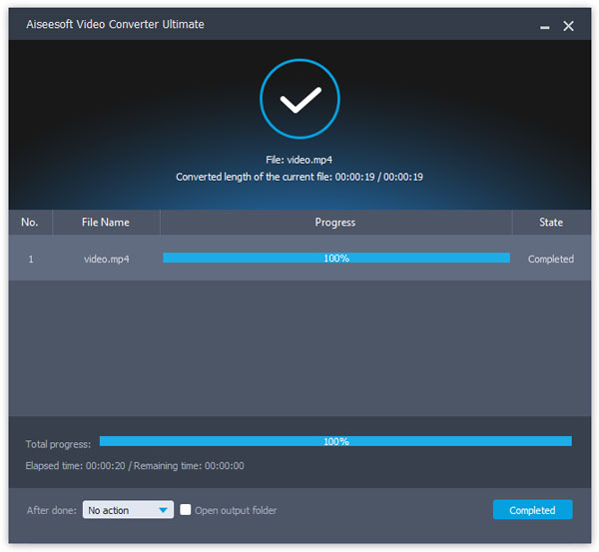This screenshot has height=552, width=599.
Task: Click the Elapsed time status text
Action: pos(135,465)
